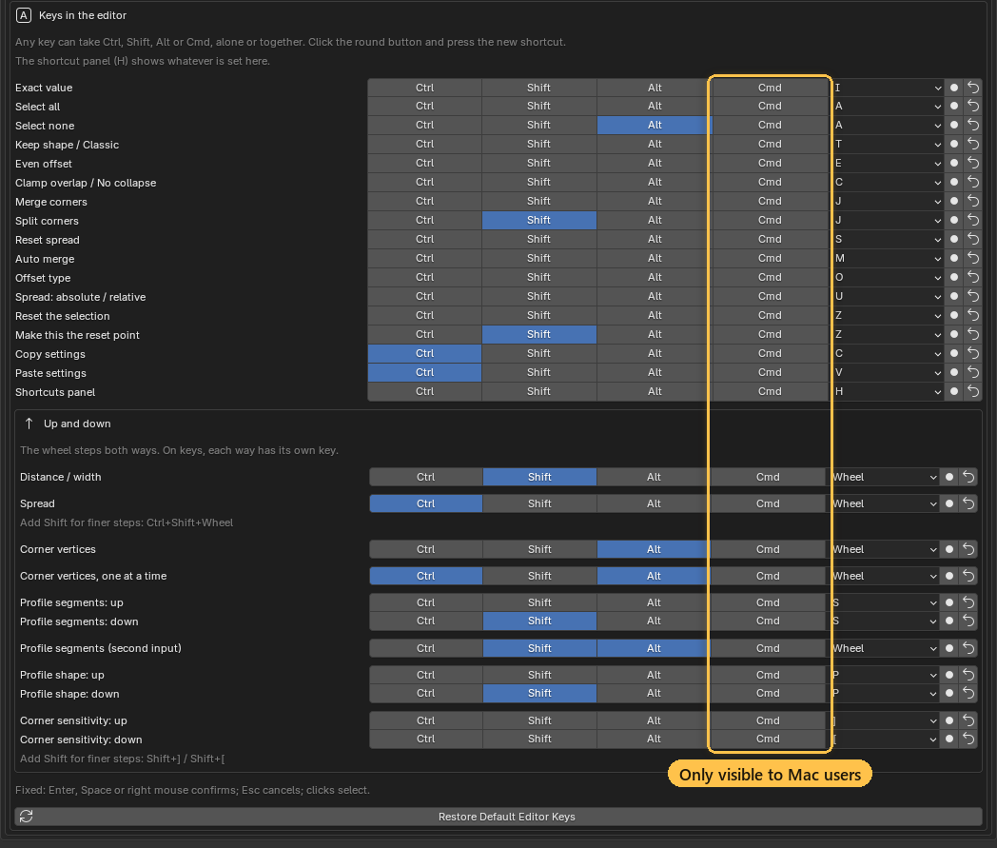The image size is (997, 848).
Task: Record new shortcut for Distance / width
Action: [949, 477]
